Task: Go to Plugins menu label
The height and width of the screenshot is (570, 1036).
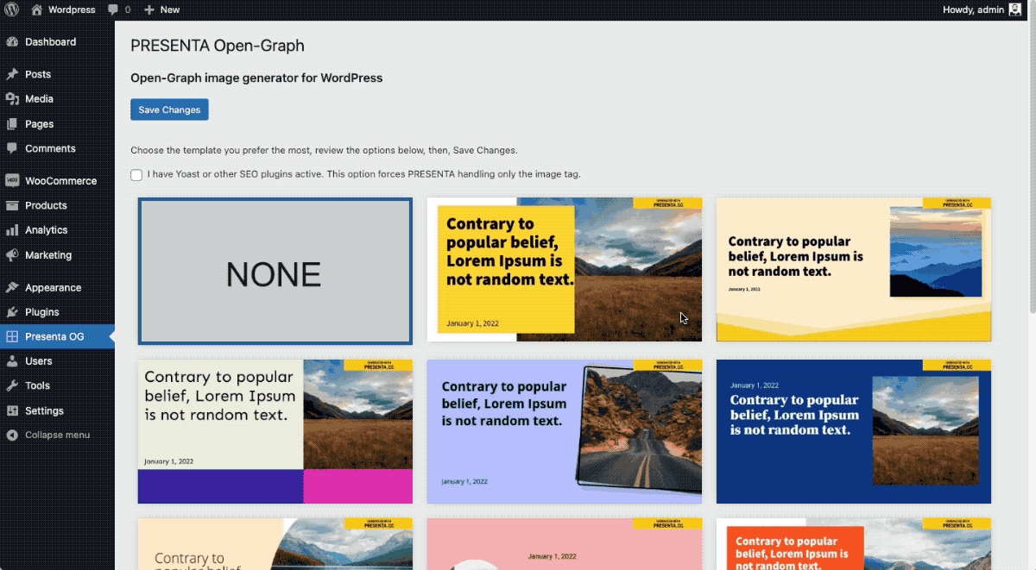Action: pos(42,312)
